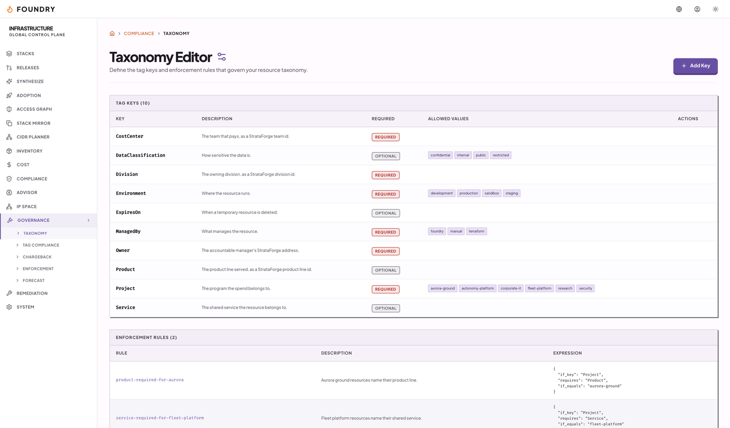The image size is (730, 428).
Task: Click the REQUIRED badge in the Owner row
Action: 386,252
